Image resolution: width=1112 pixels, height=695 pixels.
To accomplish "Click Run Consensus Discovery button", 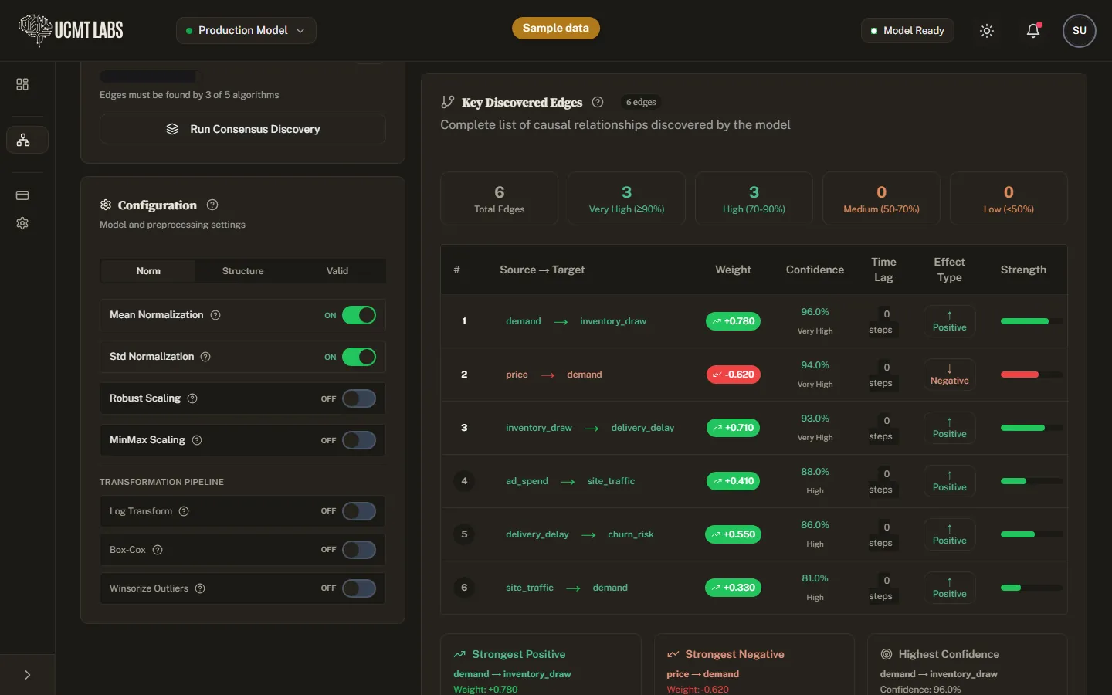I will point(242,129).
